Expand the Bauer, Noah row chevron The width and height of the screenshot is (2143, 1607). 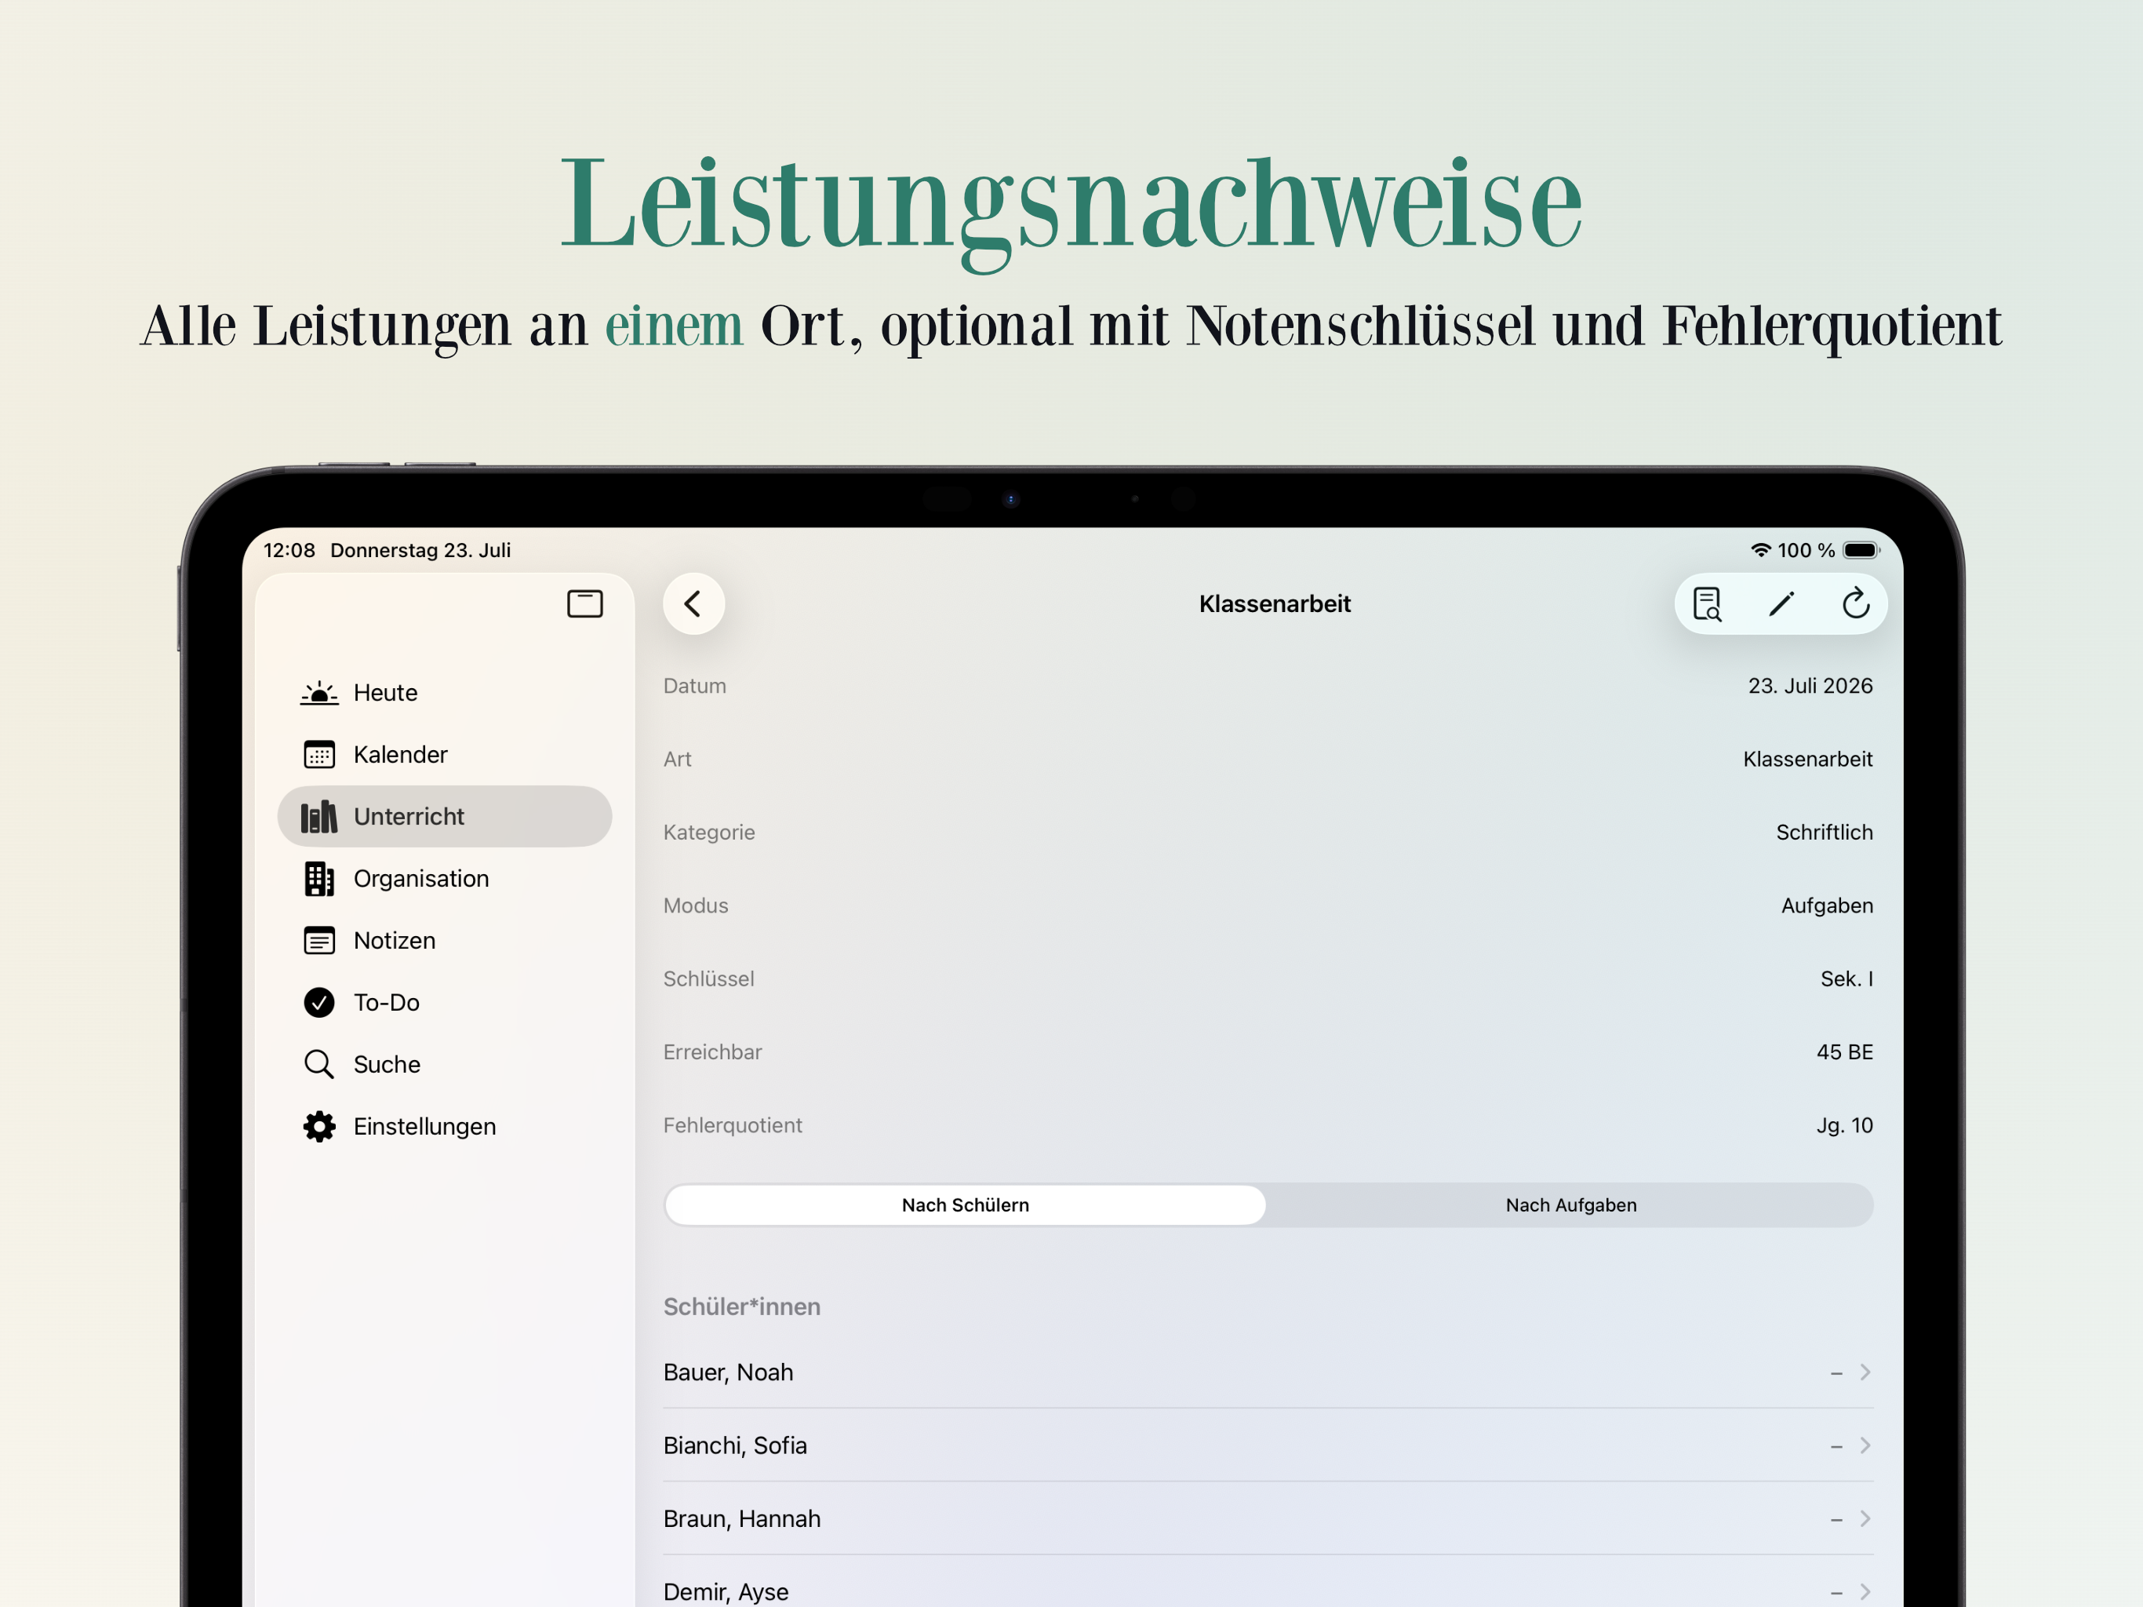point(1865,1373)
